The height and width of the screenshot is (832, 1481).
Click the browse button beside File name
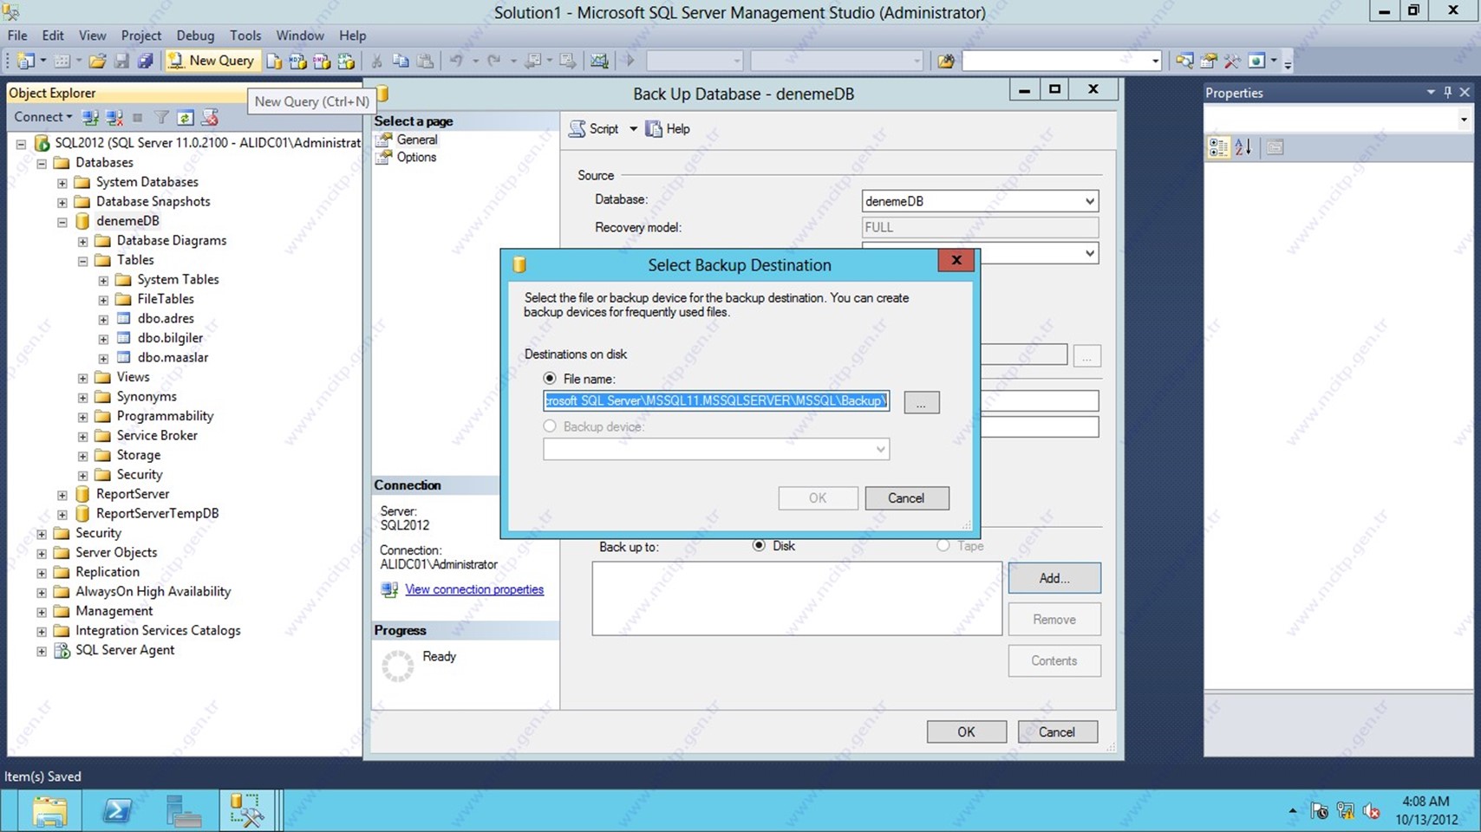click(921, 403)
